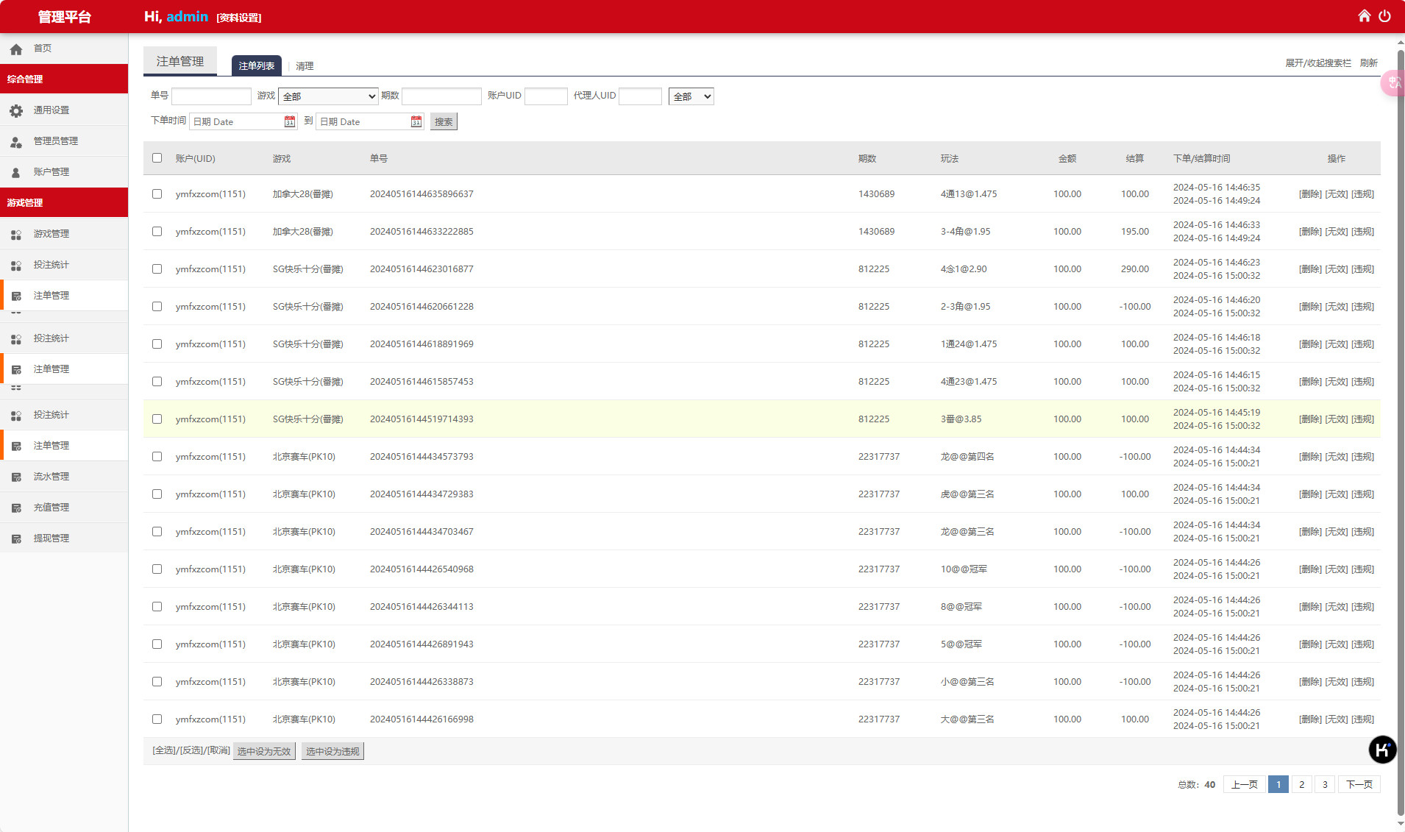Click the 搜索 search button
This screenshot has width=1405, height=832.
[444, 122]
